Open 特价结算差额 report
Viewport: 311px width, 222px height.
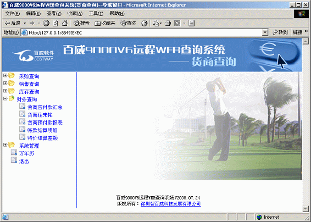[x=42, y=138]
